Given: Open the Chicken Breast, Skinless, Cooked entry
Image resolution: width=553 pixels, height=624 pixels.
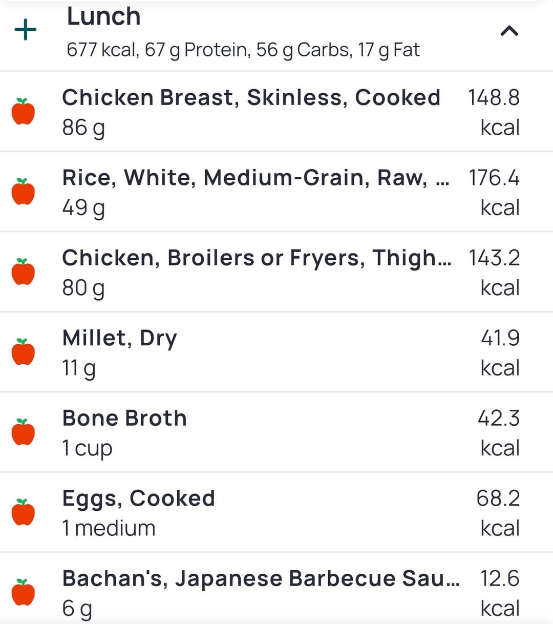Looking at the screenshot, I should click(251, 97).
